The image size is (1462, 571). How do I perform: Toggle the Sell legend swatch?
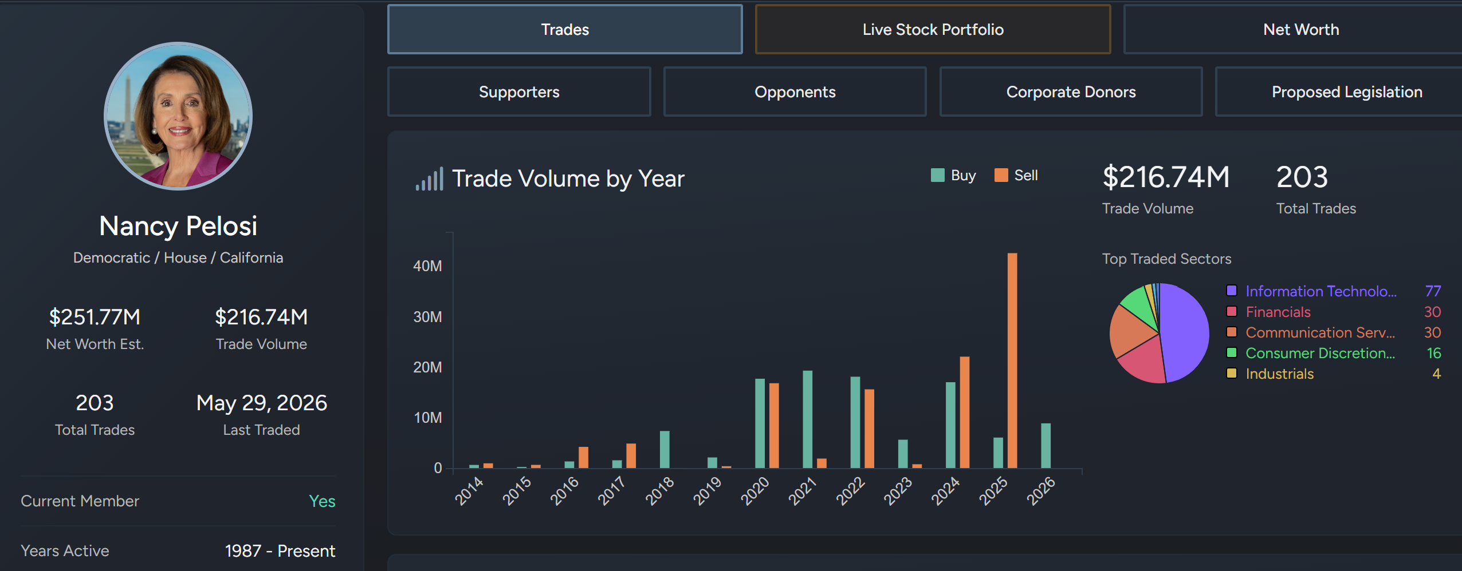[x=1001, y=175]
